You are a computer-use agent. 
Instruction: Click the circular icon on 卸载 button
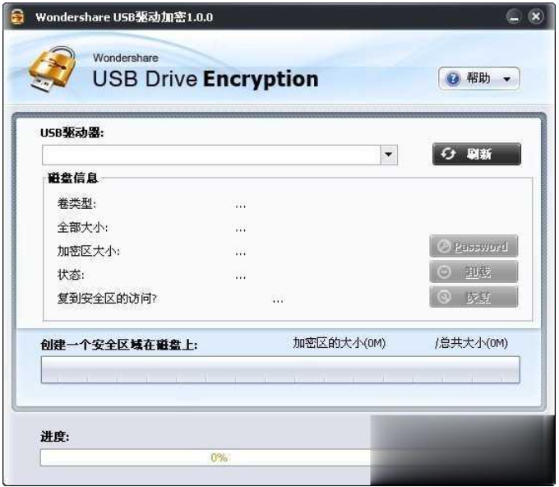(x=444, y=271)
